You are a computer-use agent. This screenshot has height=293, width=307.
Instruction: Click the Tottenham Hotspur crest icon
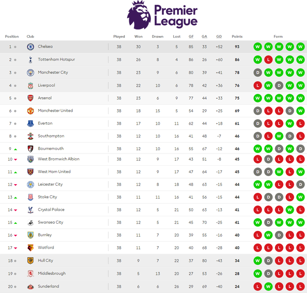coord(30,59)
